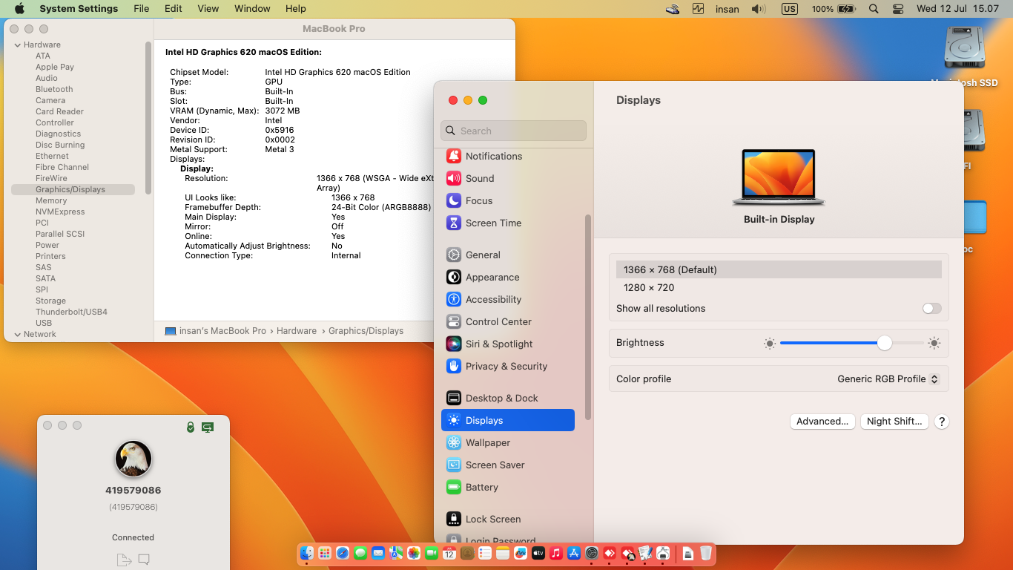
Task: Open Finder from the Dock
Action: pos(307,553)
